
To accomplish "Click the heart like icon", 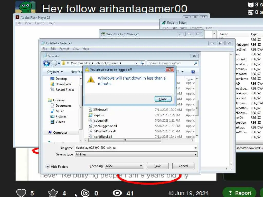I will (21, 193).
